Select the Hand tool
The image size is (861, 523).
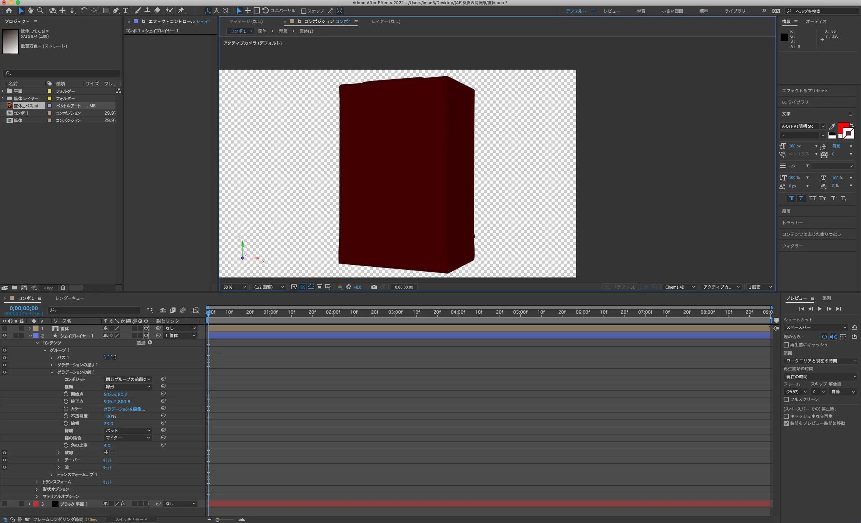tap(30, 11)
